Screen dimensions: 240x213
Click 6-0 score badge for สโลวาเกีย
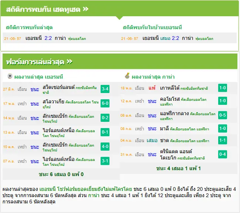pyautogui.click(x=105, y=103)
